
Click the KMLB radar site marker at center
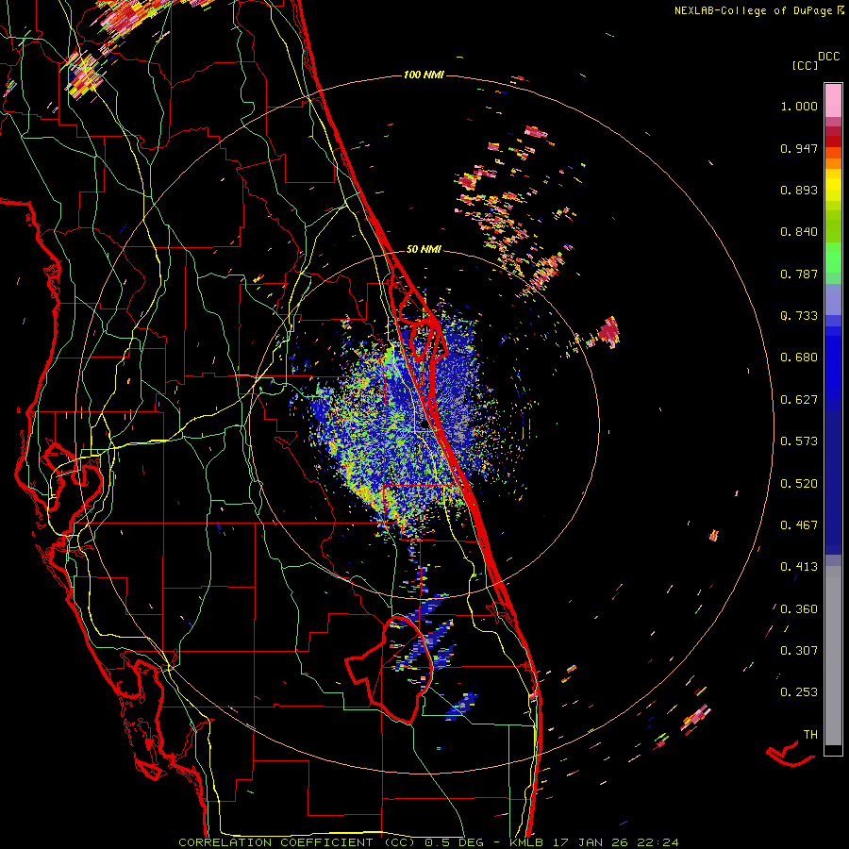point(424,425)
